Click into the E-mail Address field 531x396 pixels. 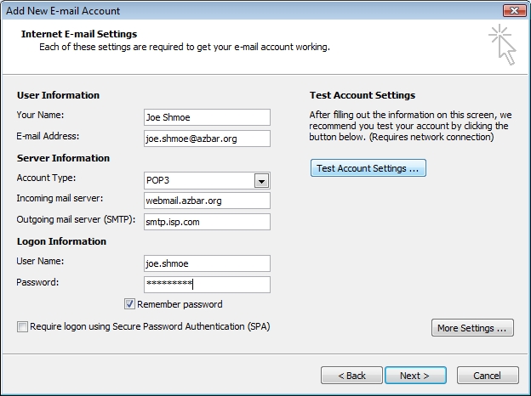(x=207, y=139)
